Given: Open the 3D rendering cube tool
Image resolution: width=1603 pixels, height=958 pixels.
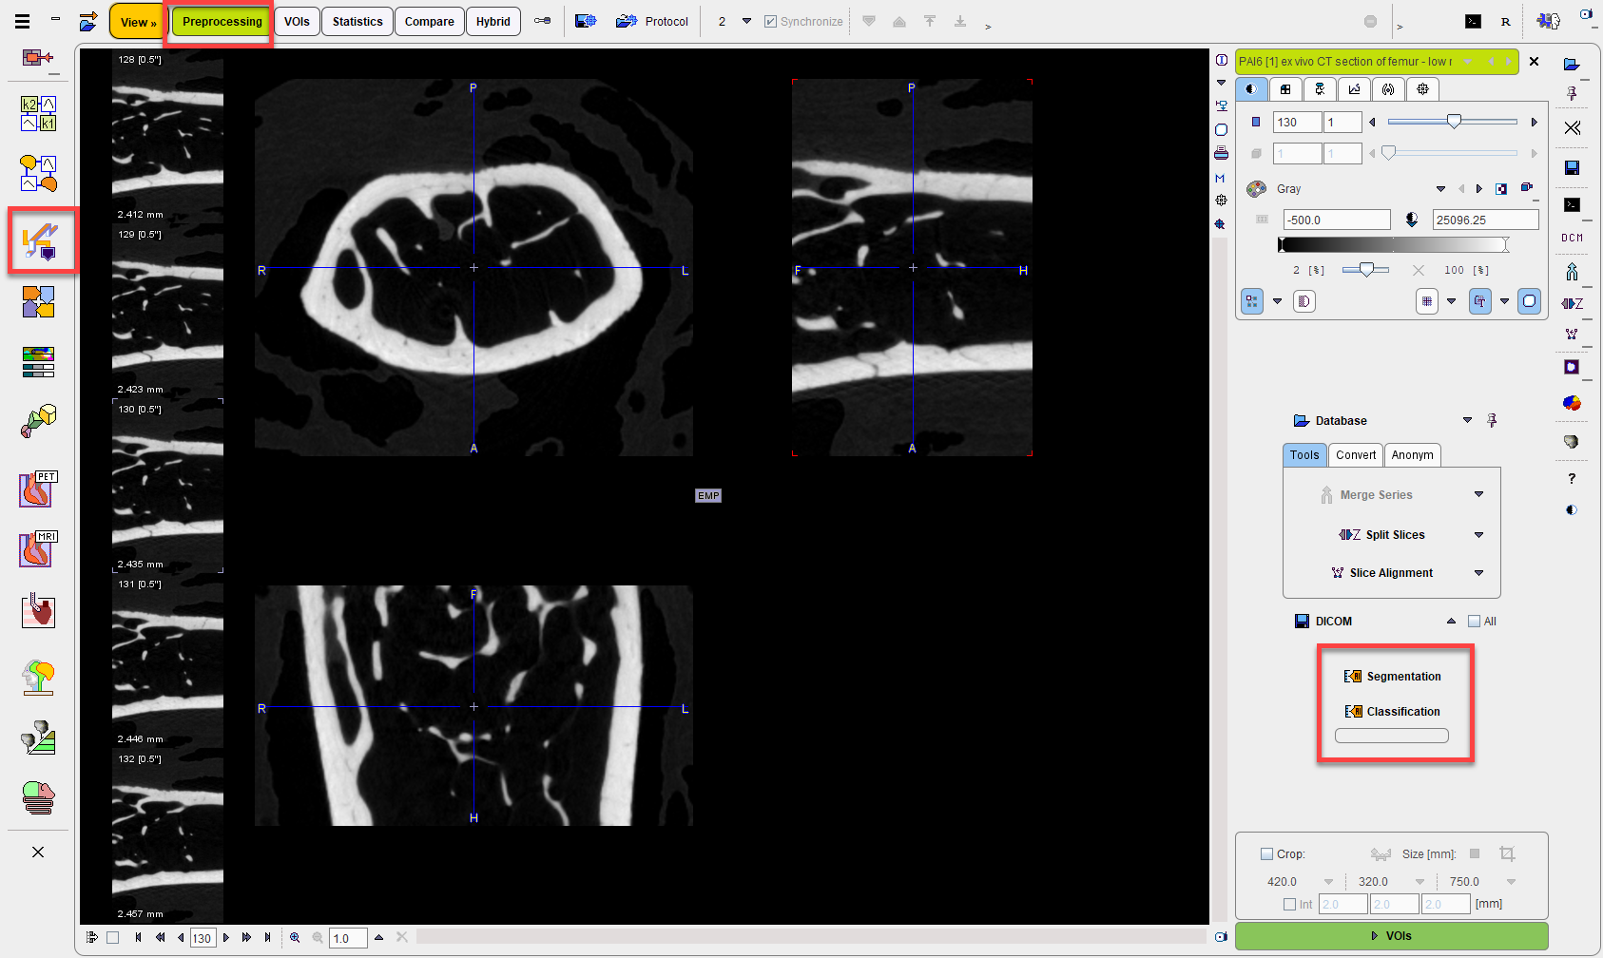Looking at the screenshot, I should 38,421.
